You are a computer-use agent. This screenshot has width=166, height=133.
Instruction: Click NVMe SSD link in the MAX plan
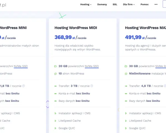tap(160, 66)
